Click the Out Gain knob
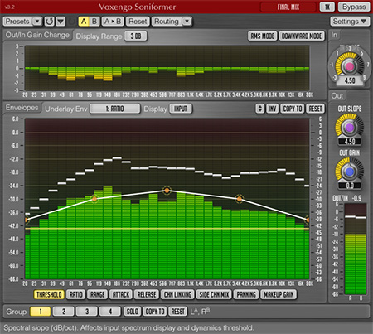The image size is (373, 334). pyautogui.click(x=350, y=172)
